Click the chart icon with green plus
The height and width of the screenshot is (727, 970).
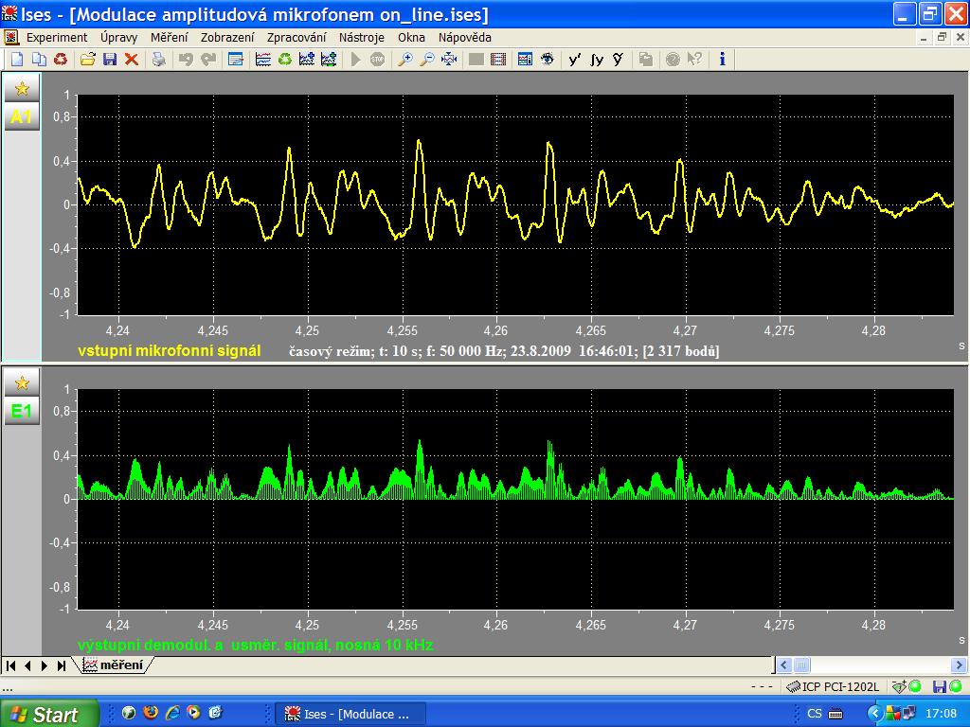click(329, 60)
